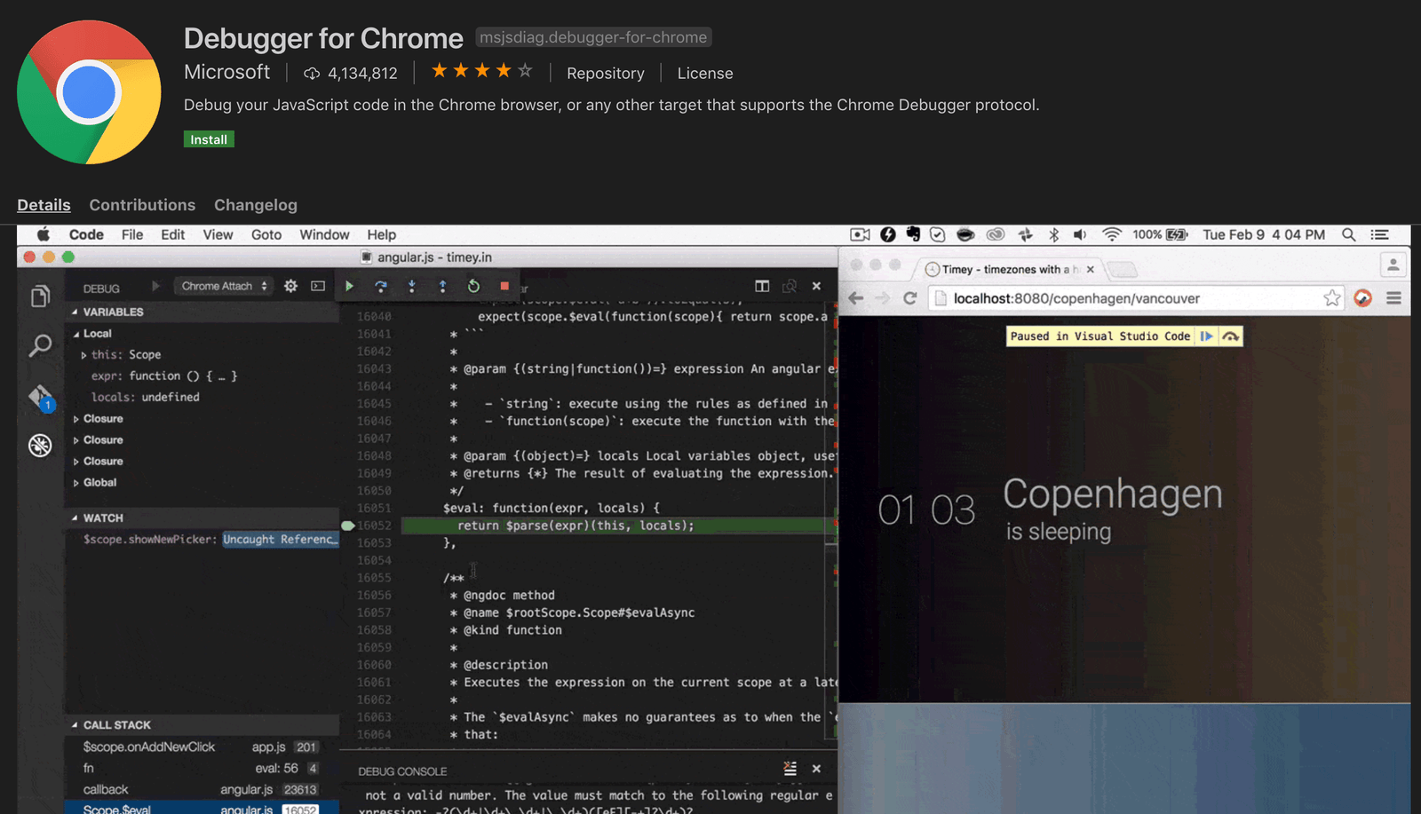Restart debugging with green circular arrow
1421x814 pixels.
pos(473,286)
